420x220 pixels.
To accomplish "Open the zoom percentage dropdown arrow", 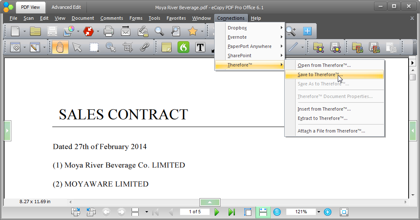I will pos(319,212).
